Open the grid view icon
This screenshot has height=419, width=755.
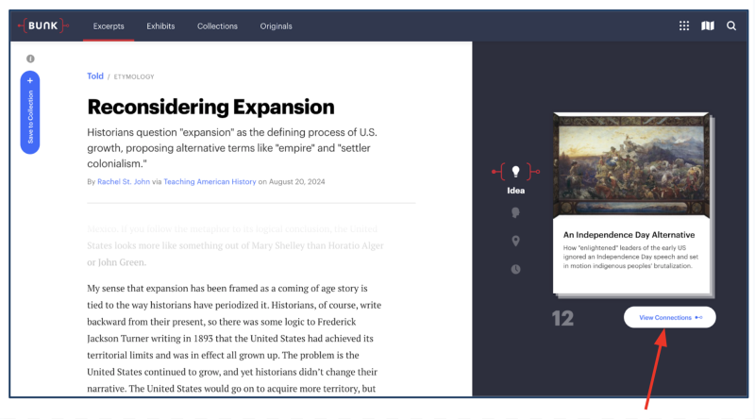click(x=684, y=26)
